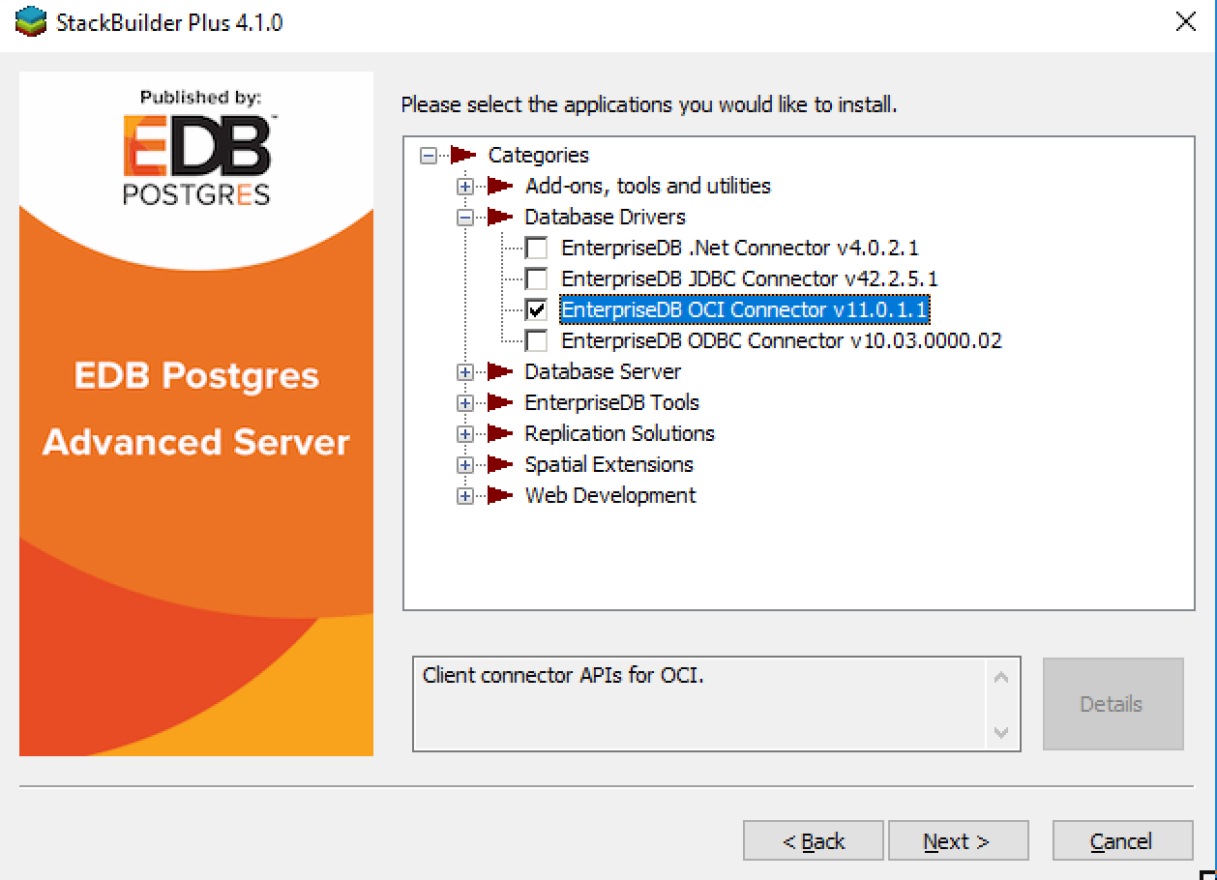Uncheck the EnterpriseDB OCI Connector checkbox
This screenshot has width=1217, height=880.
coord(536,310)
